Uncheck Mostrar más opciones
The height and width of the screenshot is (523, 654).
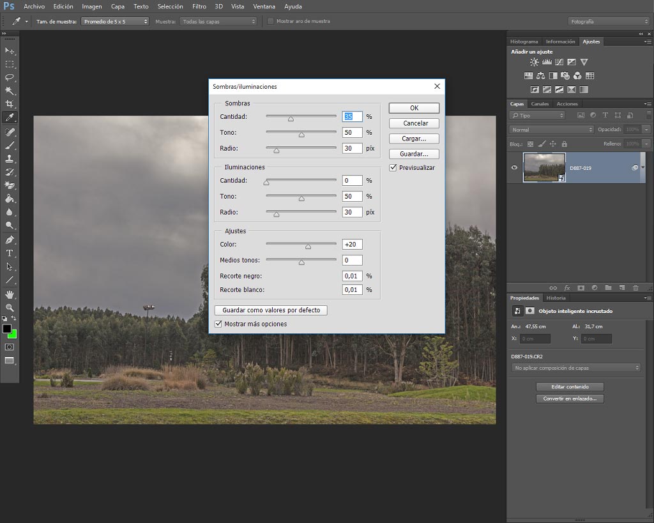pyautogui.click(x=218, y=324)
